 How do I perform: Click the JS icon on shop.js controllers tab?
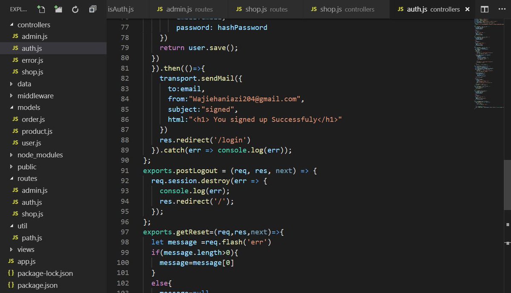click(x=314, y=9)
